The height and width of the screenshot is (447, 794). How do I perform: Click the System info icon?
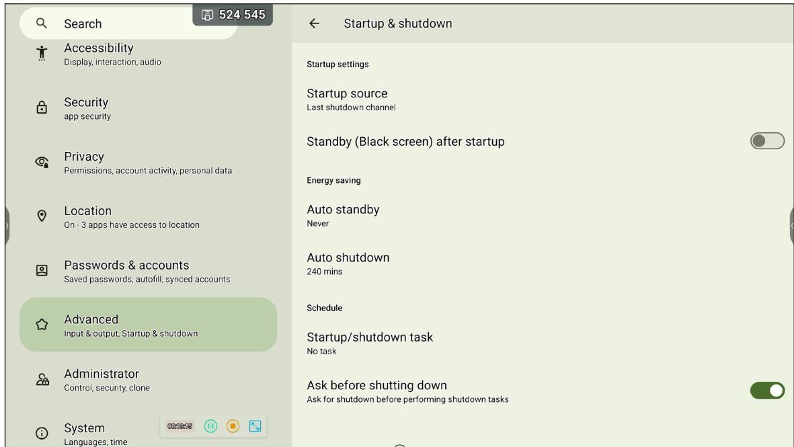click(42, 434)
